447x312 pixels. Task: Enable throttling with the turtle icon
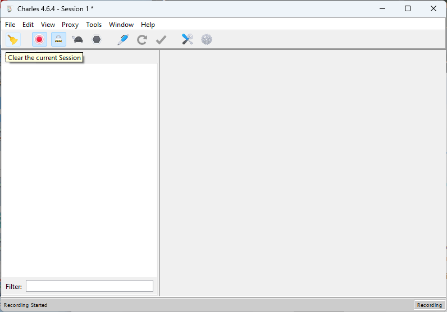coord(77,39)
